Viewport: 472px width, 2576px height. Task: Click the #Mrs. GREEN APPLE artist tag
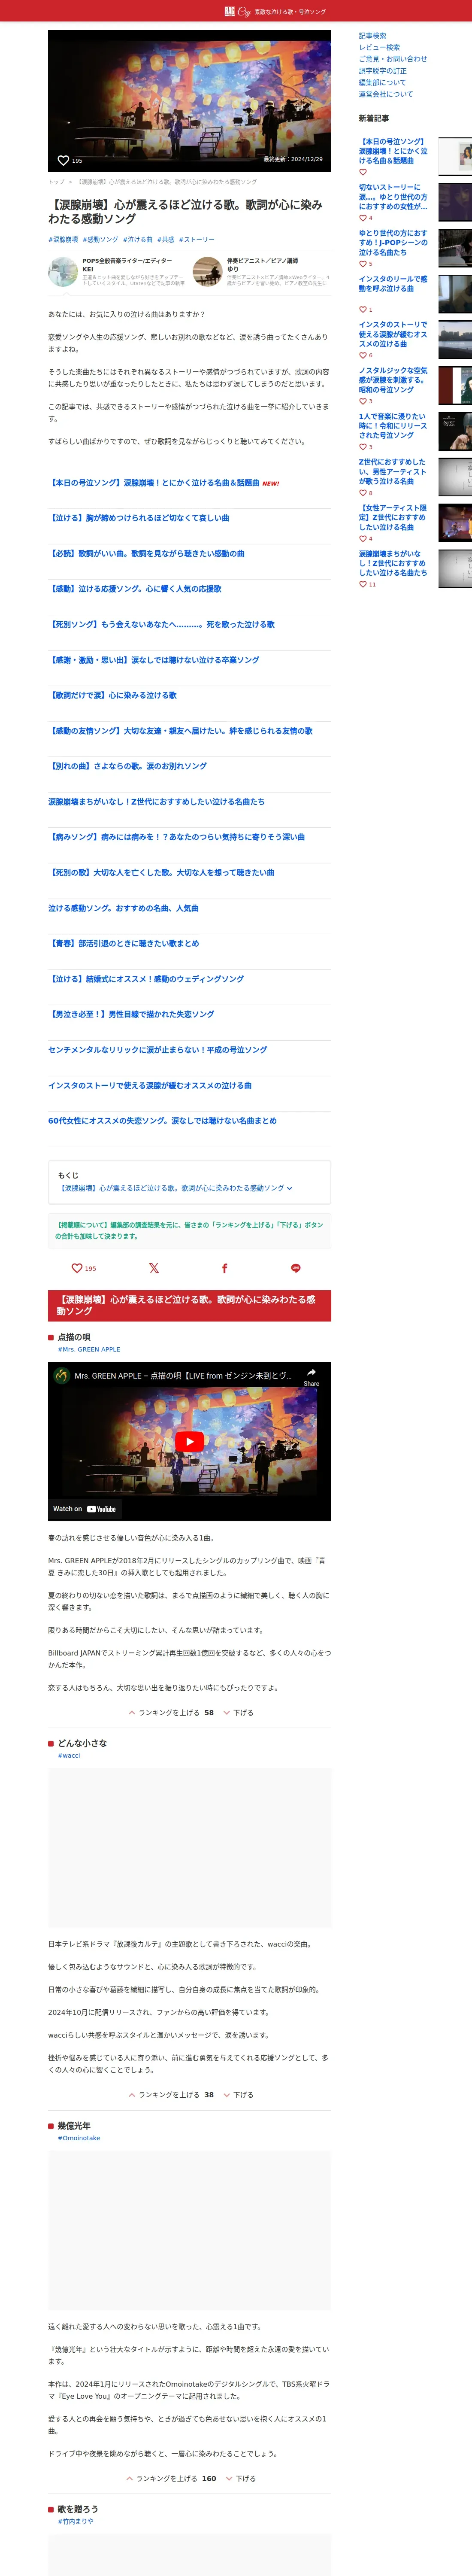89,1350
